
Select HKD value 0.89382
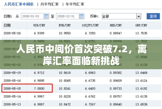pyautogui.click(x=116, y=73)
